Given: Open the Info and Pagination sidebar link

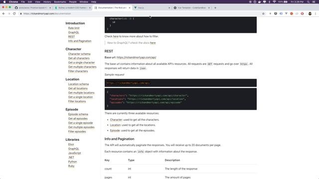Looking at the screenshot, I should pyautogui.click(x=80, y=41).
